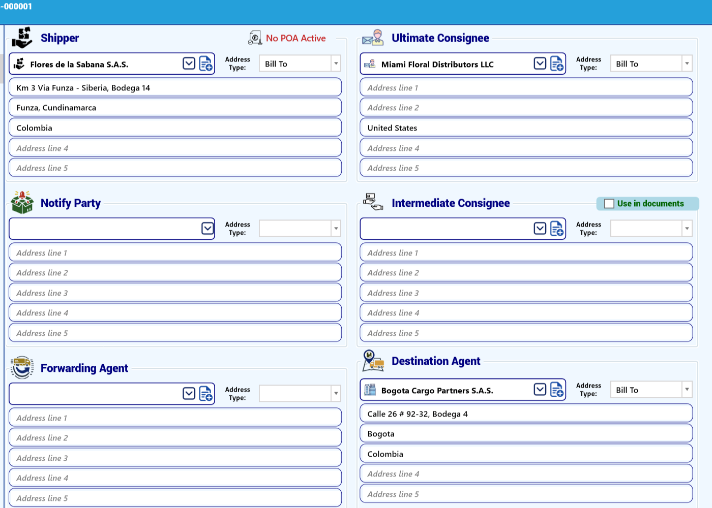
Task: Click the Destination Agent section icon
Action: pyautogui.click(x=373, y=361)
